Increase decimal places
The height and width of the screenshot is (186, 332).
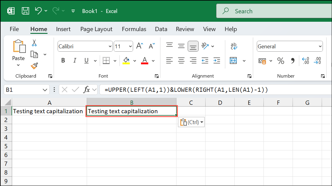click(x=306, y=61)
